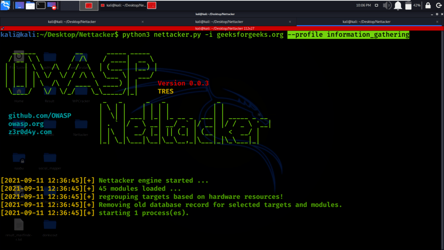
Task: Click the '45 modules loaded ...' log line
Action: click(139, 189)
